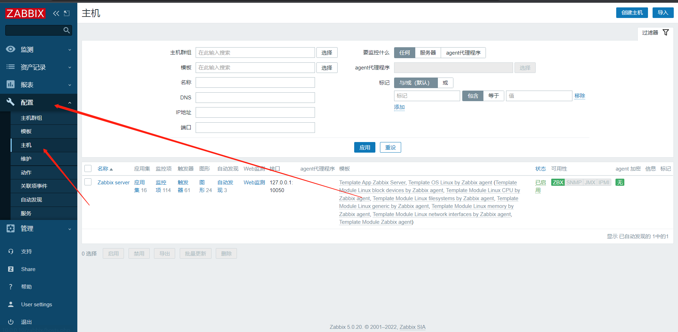Open Template App Zabbix Server link
The image size is (678, 332).
(373, 183)
